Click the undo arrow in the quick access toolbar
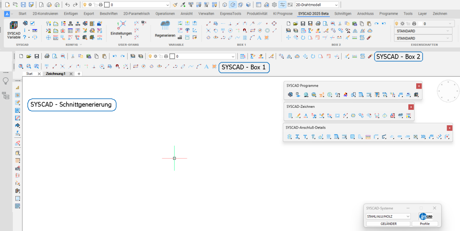460x231 pixels. tap(68, 5)
